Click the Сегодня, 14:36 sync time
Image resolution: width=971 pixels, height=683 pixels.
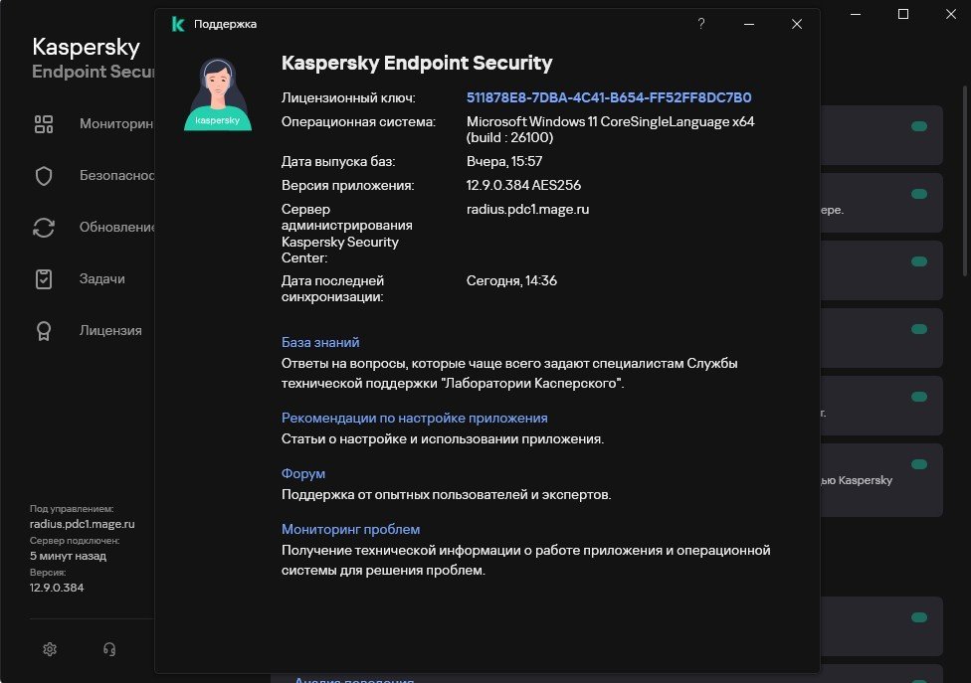511,280
